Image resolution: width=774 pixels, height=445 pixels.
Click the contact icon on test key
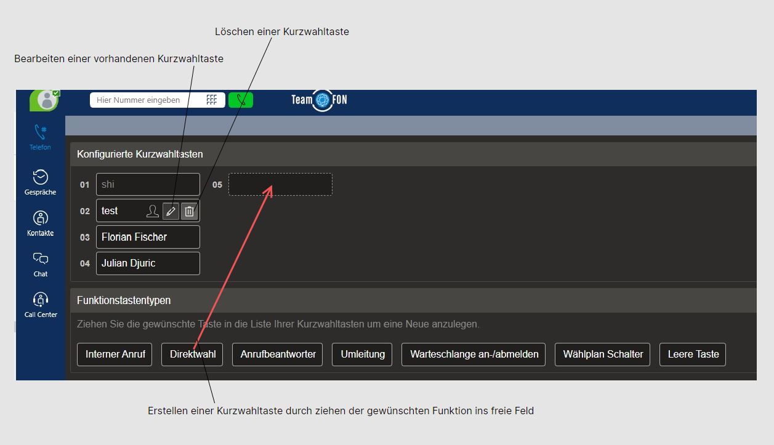[153, 211]
